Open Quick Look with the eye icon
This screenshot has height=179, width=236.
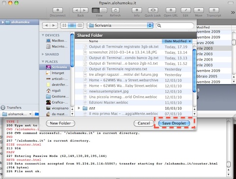click(153, 10)
